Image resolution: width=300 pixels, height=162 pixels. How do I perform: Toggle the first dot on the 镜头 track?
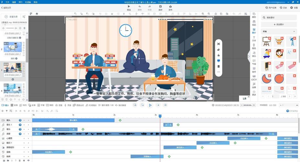coord(24,120)
